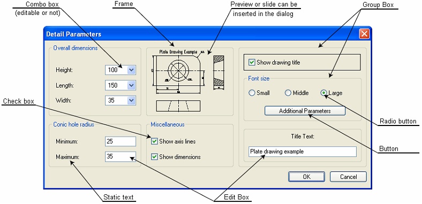Confirm the dialog with OK

[306, 177]
